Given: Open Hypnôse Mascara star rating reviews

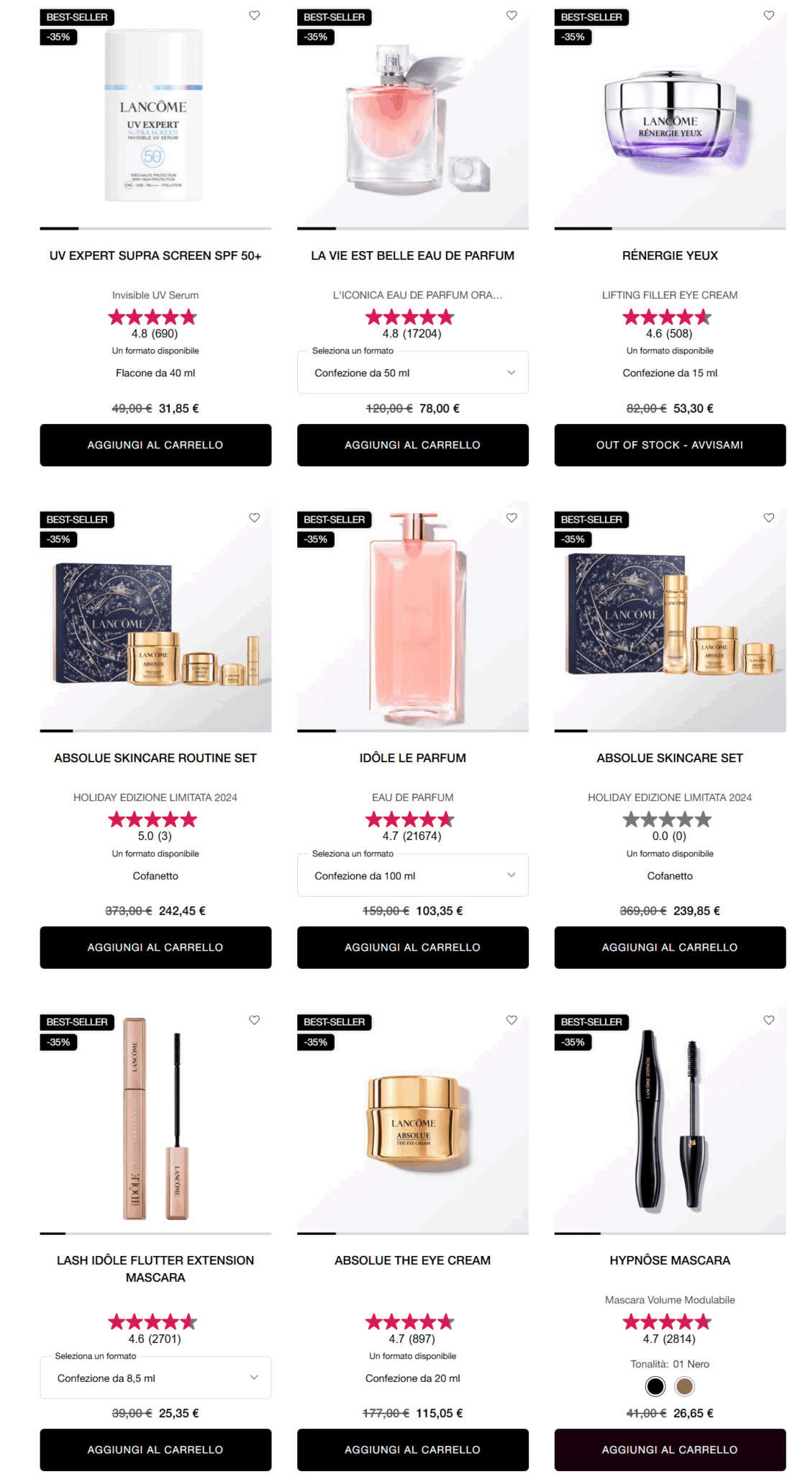Looking at the screenshot, I should tap(667, 1322).
